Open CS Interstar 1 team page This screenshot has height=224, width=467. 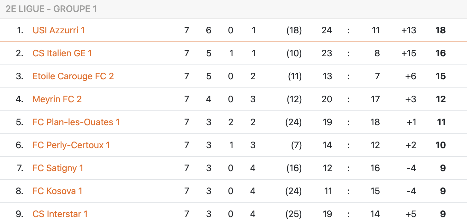click(x=60, y=214)
